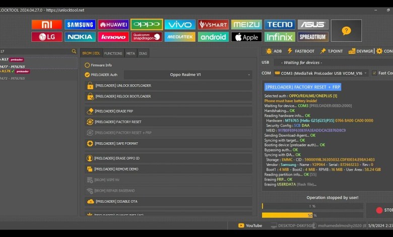Click the 1% progress bar
Screen dimensions: 393x237
point(312,206)
